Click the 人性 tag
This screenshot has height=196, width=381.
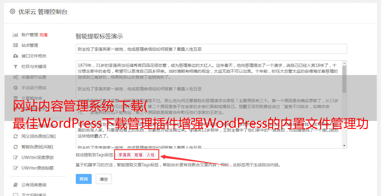(x=151, y=155)
